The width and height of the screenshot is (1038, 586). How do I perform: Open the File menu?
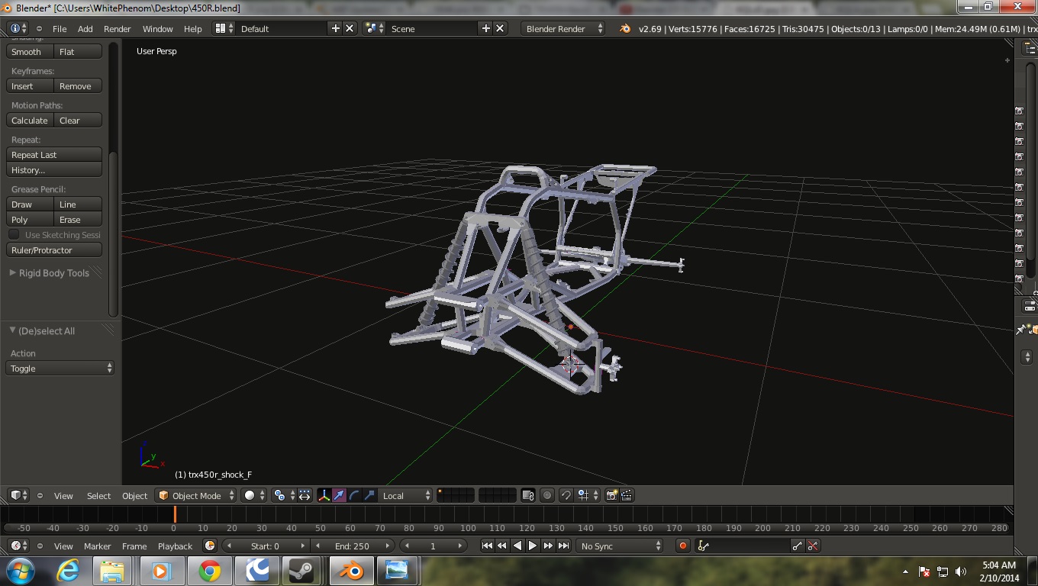coord(60,28)
